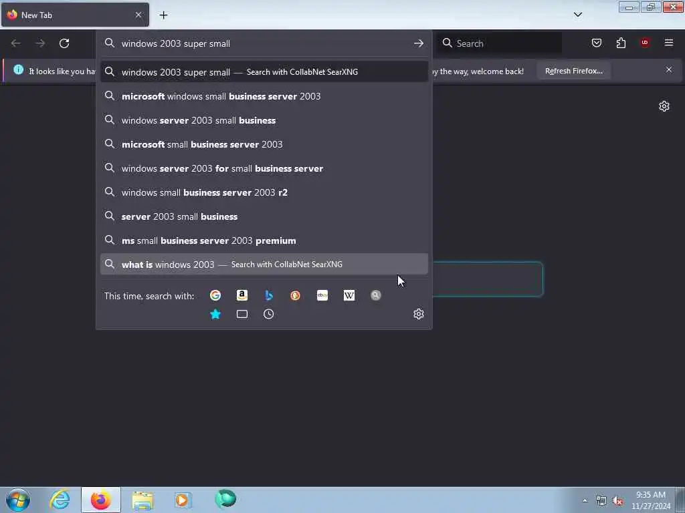Choose windows server 2003 for small business server
Screen dimensions: 685x513
(264, 168)
